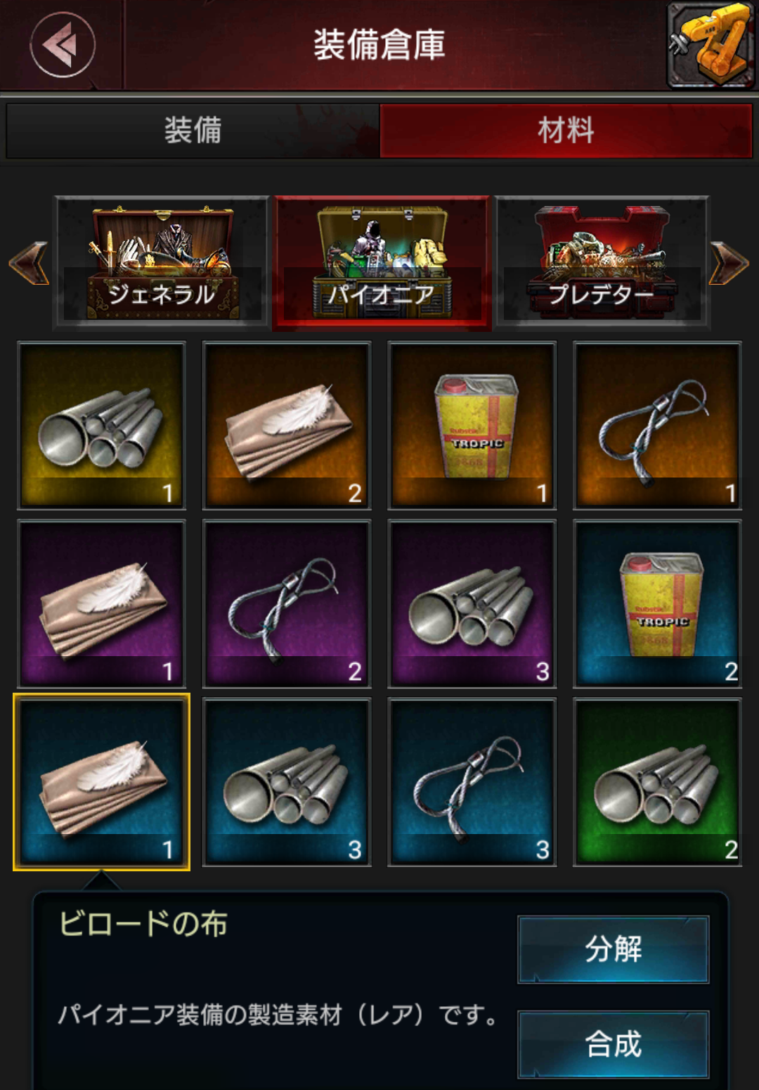
Task: Select the purple wire rope item
Action: 287,603
